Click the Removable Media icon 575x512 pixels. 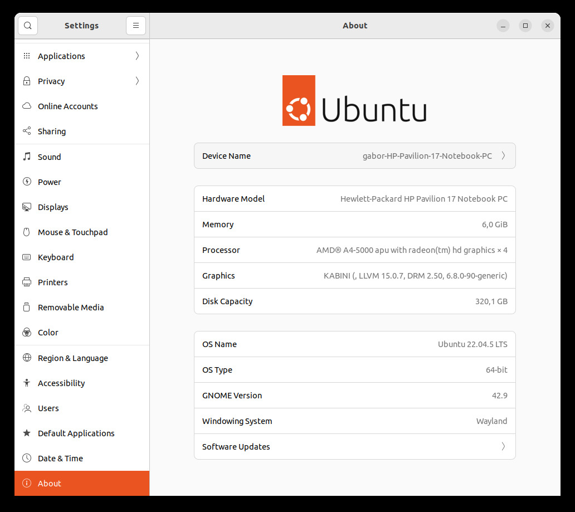tap(26, 307)
